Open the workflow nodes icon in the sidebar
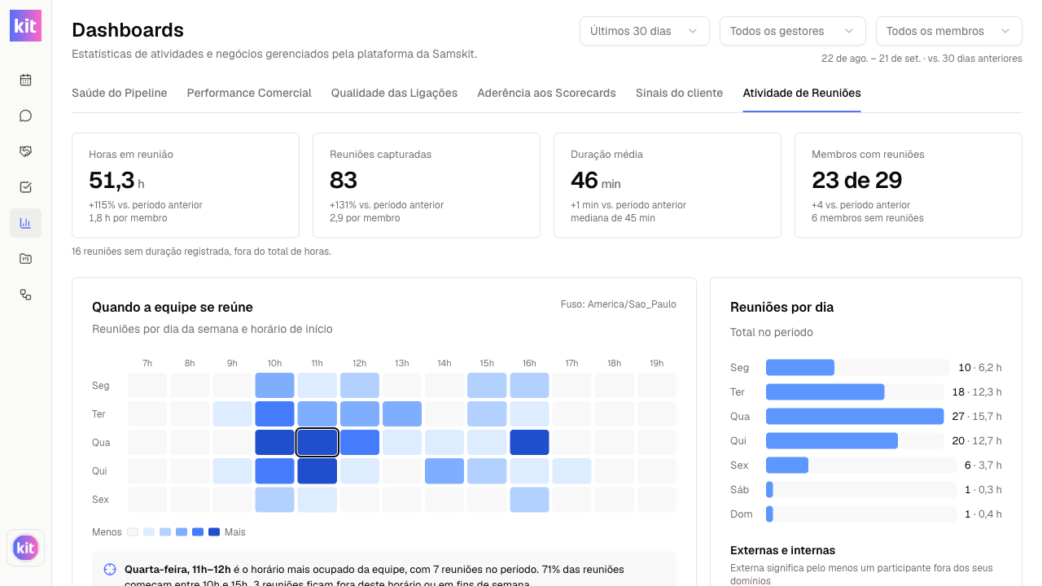This screenshot has height=586, width=1042. tap(25, 295)
